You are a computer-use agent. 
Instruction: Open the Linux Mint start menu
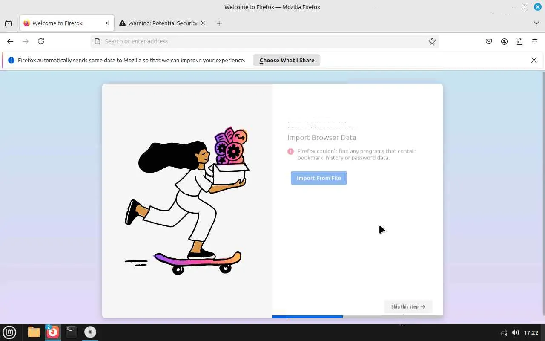(x=9, y=332)
